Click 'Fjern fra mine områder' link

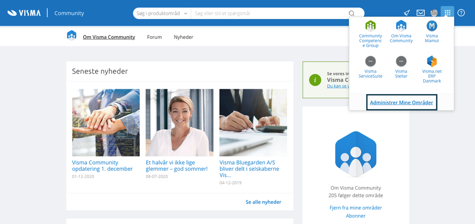pyautogui.click(x=356, y=208)
